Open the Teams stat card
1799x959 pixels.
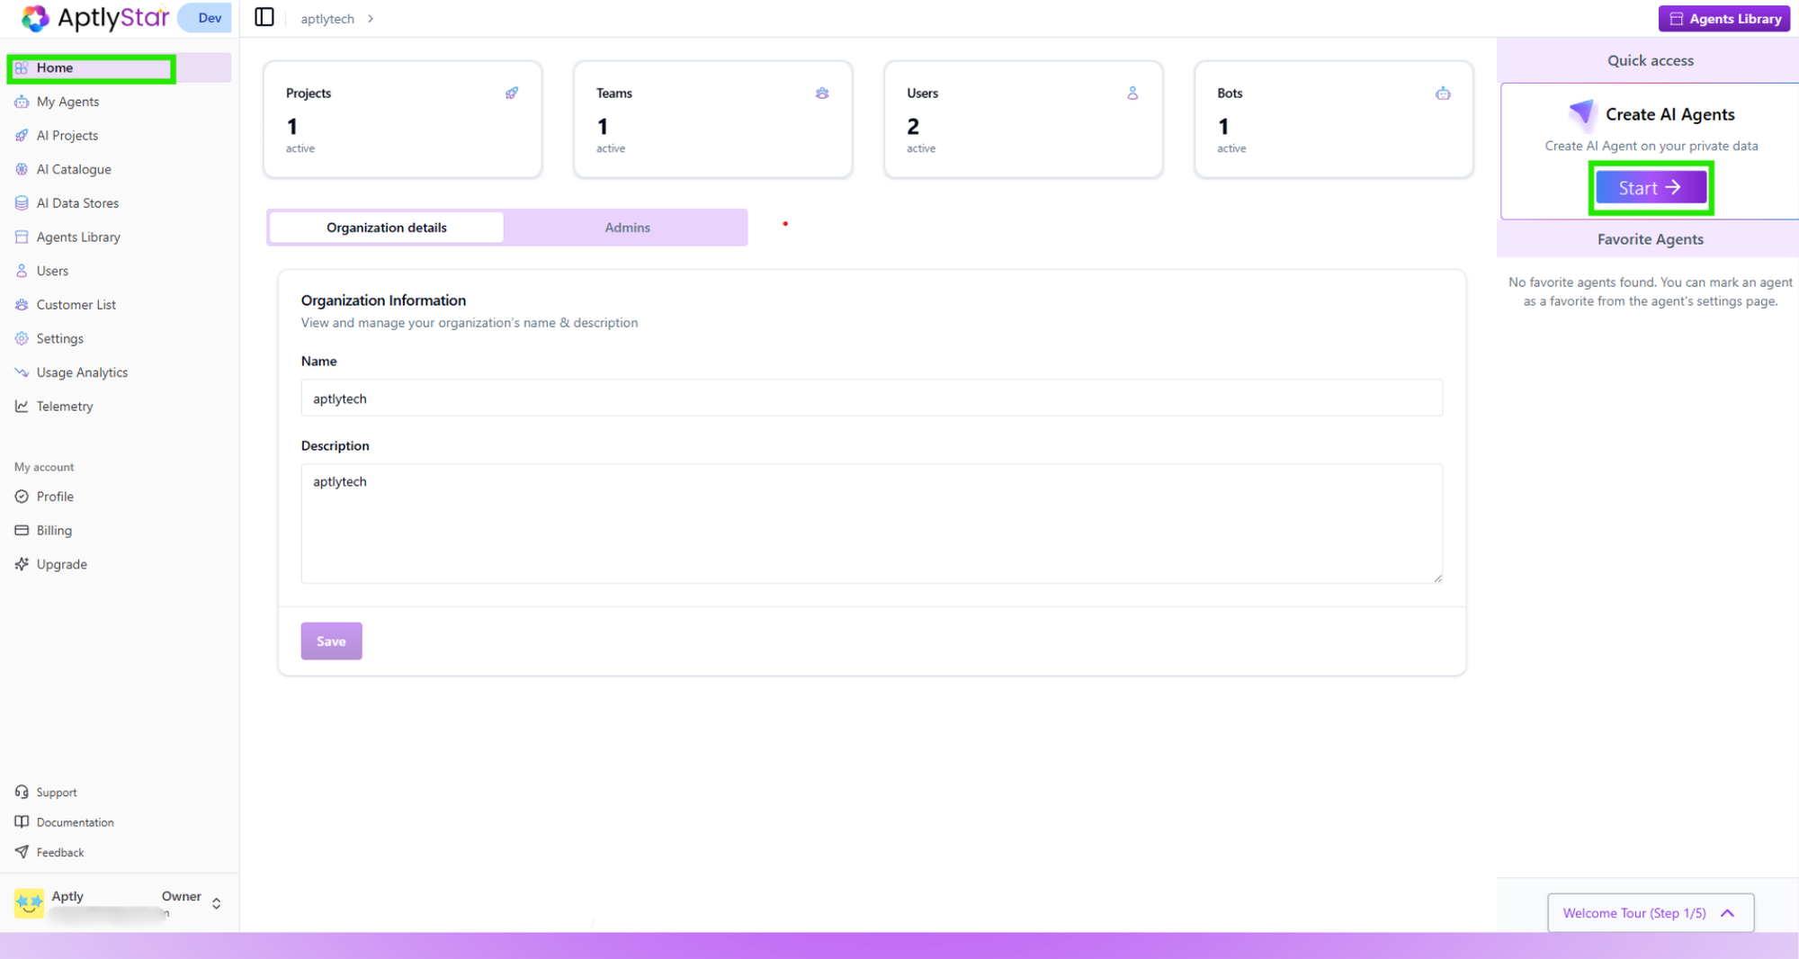(713, 120)
